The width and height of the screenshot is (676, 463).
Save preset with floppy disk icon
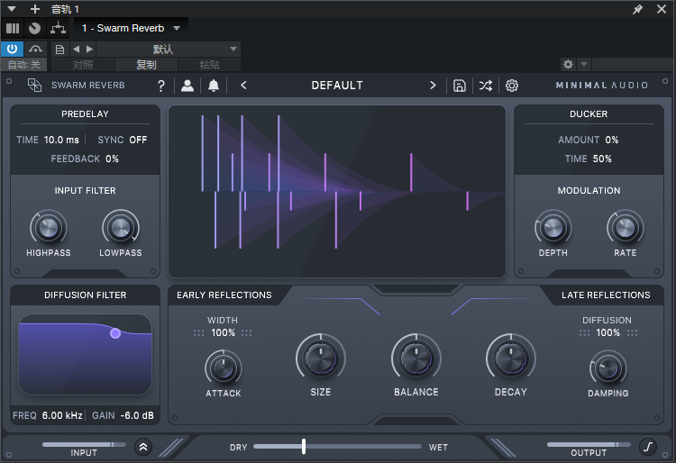pos(459,86)
